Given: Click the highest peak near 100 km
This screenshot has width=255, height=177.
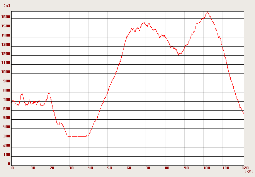Looking at the screenshot, I should coord(207,12).
